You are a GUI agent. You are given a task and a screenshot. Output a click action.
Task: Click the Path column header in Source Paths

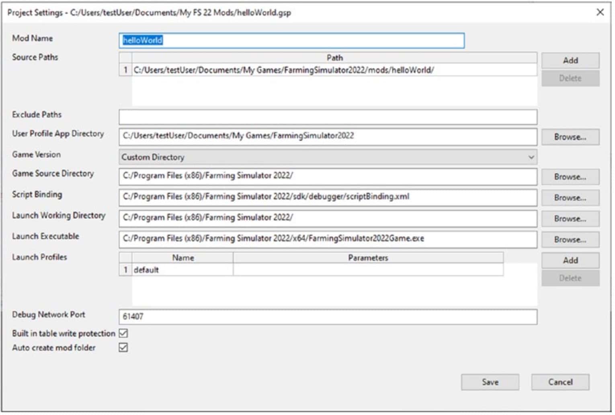click(x=334, y=58)
